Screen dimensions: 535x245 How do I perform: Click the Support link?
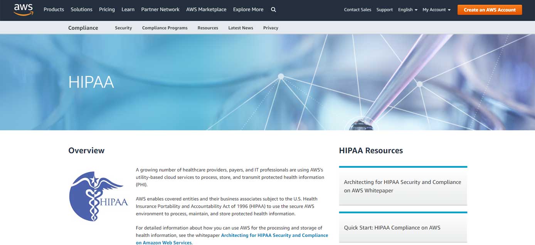pyautogui.click(x=384, y=10)
